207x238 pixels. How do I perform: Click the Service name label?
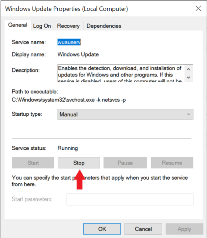tap(29, 42)
